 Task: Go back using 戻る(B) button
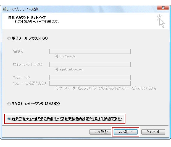100,132
